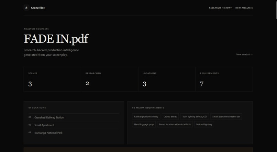Image resolution: width=277 pixels, height=152 pixels.
Task: Select the Researched stat card showing 2
Action: click(x=110, y=79)
